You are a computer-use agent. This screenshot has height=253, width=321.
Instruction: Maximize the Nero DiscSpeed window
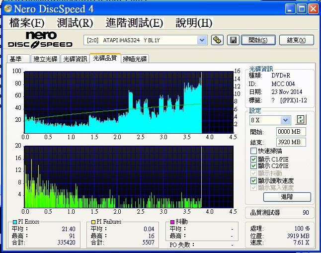coord(302,9)
